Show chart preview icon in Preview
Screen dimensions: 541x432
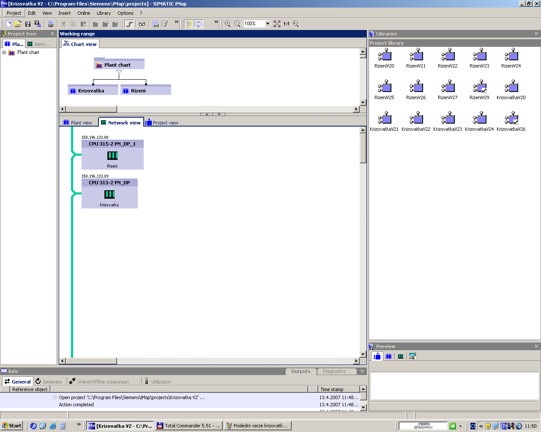[x=377, y=356]
